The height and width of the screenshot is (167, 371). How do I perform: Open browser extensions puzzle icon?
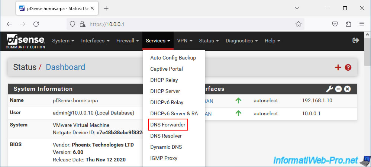point(348,24)
